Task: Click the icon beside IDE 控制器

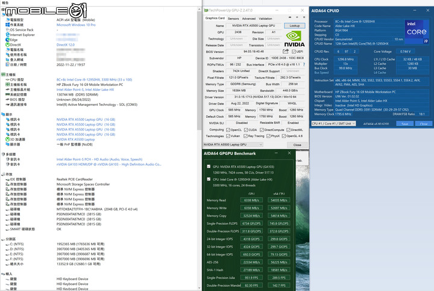Action: [x=7, y=179]
